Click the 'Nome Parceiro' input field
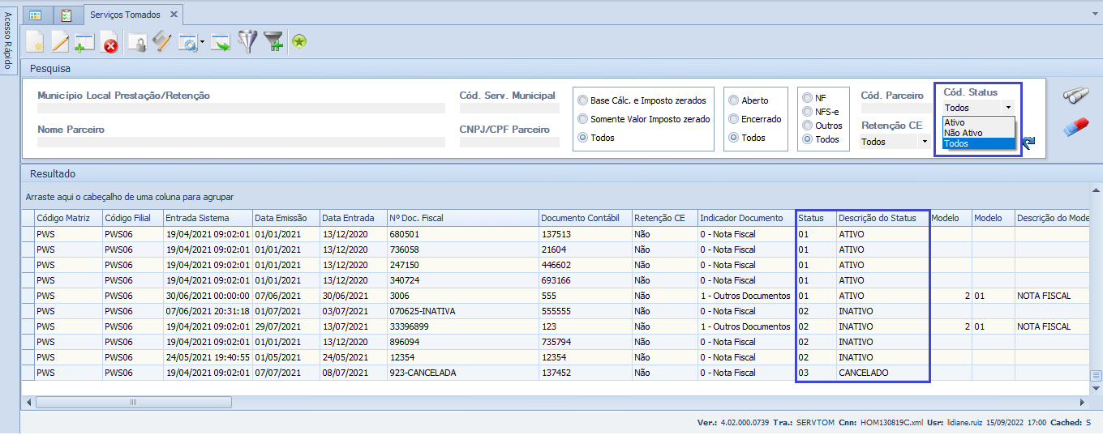 pos(241,142)
